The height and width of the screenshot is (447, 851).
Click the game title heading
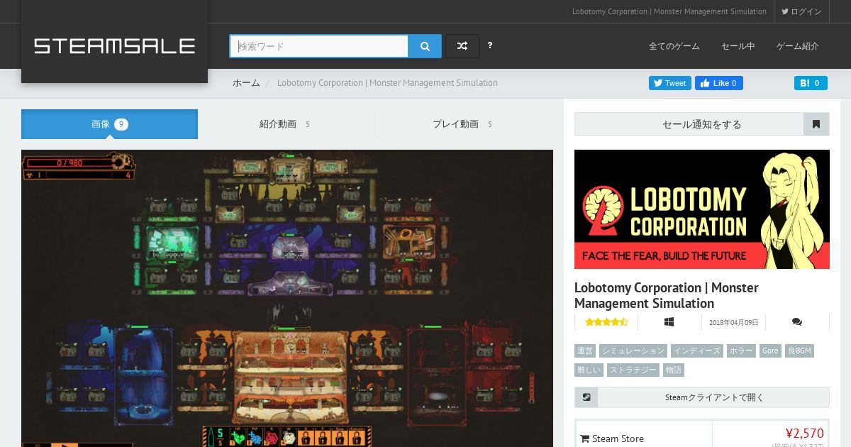click(667, 295)
